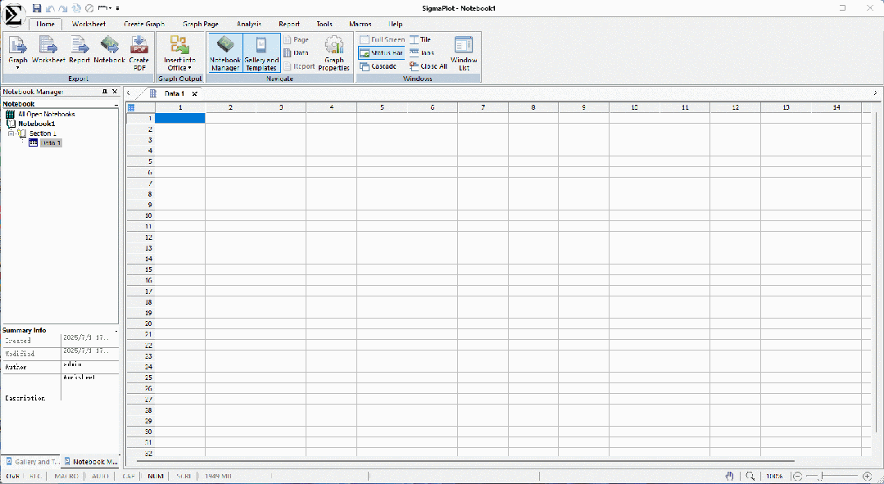The image size is (884, 484).
Task: Select row 10 header in worksheet
Action: pos(141,215)
